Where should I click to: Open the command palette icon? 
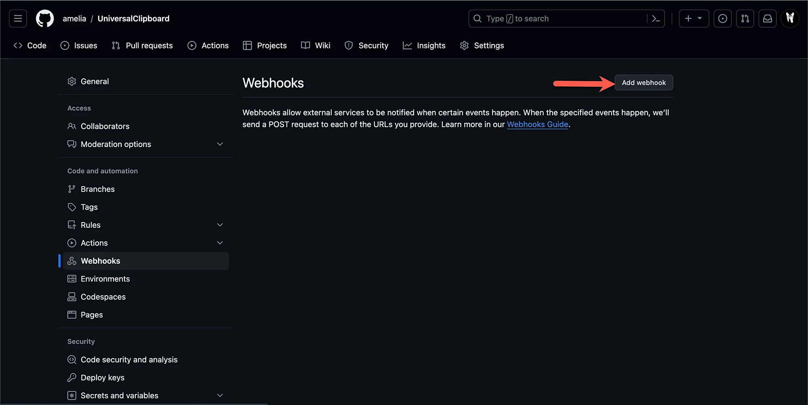tap(656, 19)
